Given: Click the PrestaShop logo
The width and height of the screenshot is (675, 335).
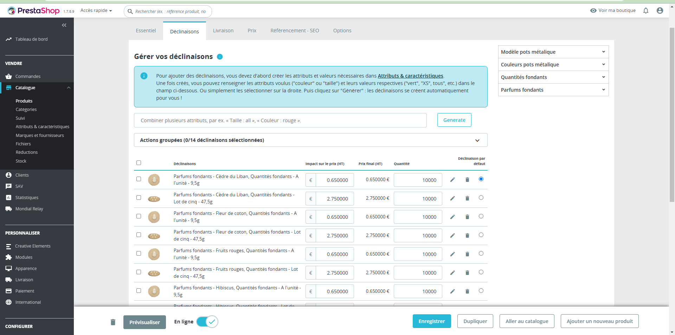Looking at the screenshot, I should pos(34,11).
